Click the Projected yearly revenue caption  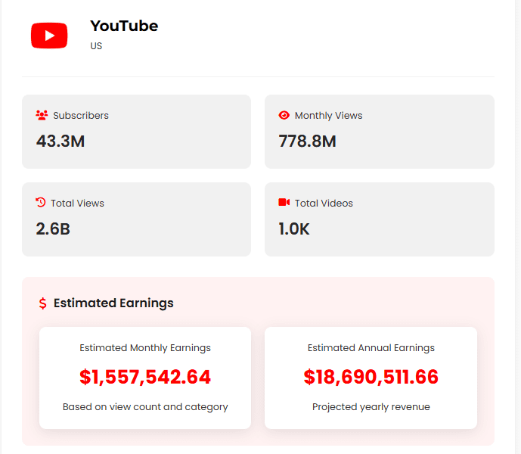click(x=371, y=407)
